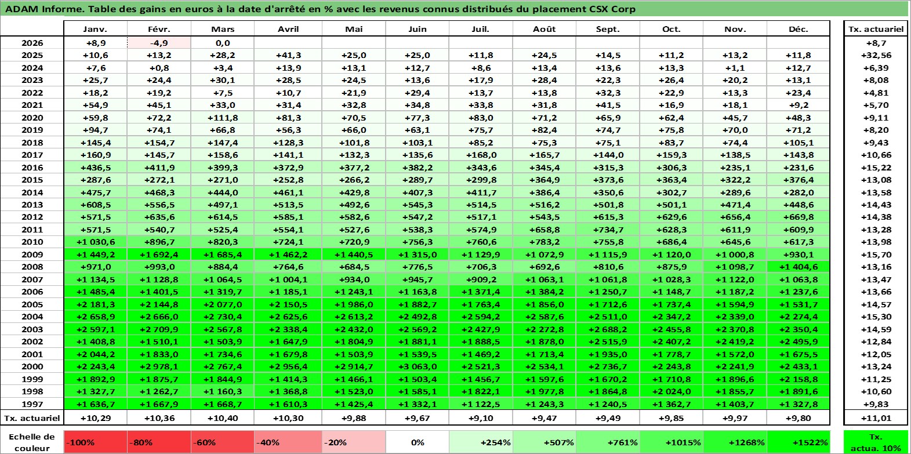The image size is (911, 454).
Task: Click the '+41,3' cell for Avril 2025
Action: [x=288, y=55]
